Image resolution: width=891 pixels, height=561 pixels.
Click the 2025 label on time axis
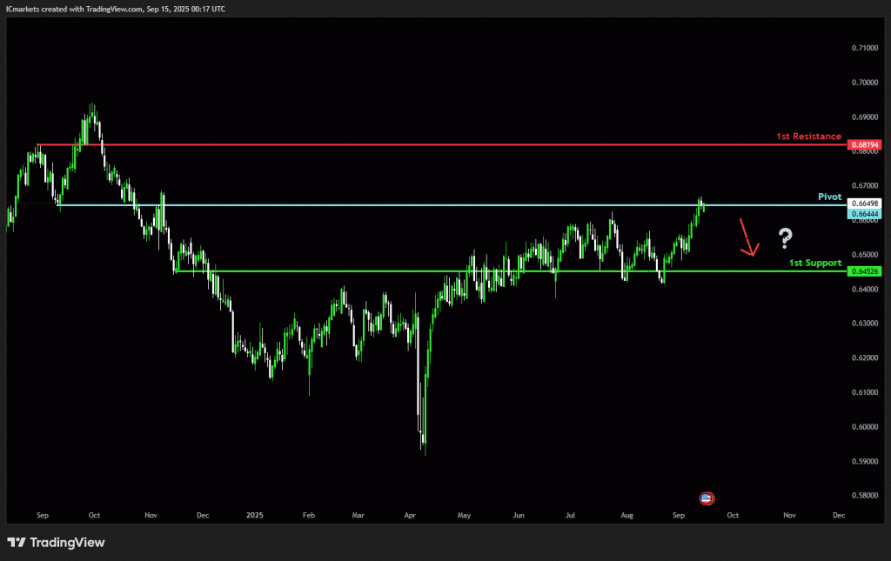[x=255, y=515]
